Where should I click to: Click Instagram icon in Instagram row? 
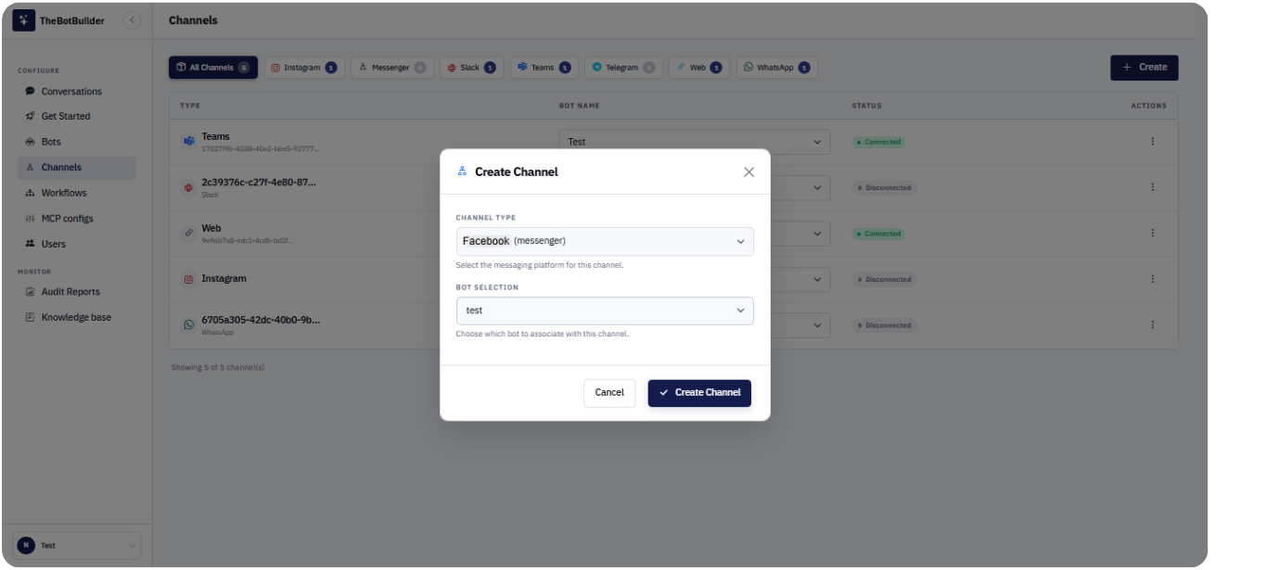coord(188,279)
